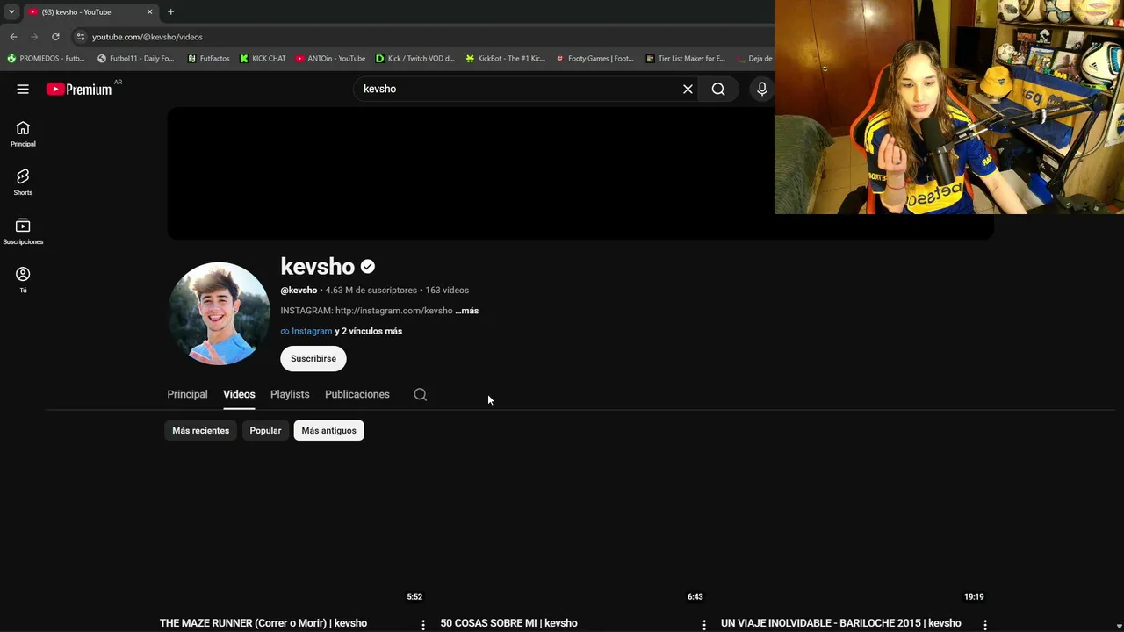
Task: Open options for BARILOCHE 2015 video
Action: coord(984,625)
